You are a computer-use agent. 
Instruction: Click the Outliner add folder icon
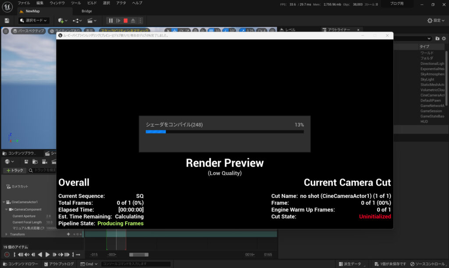click(437, 39)
